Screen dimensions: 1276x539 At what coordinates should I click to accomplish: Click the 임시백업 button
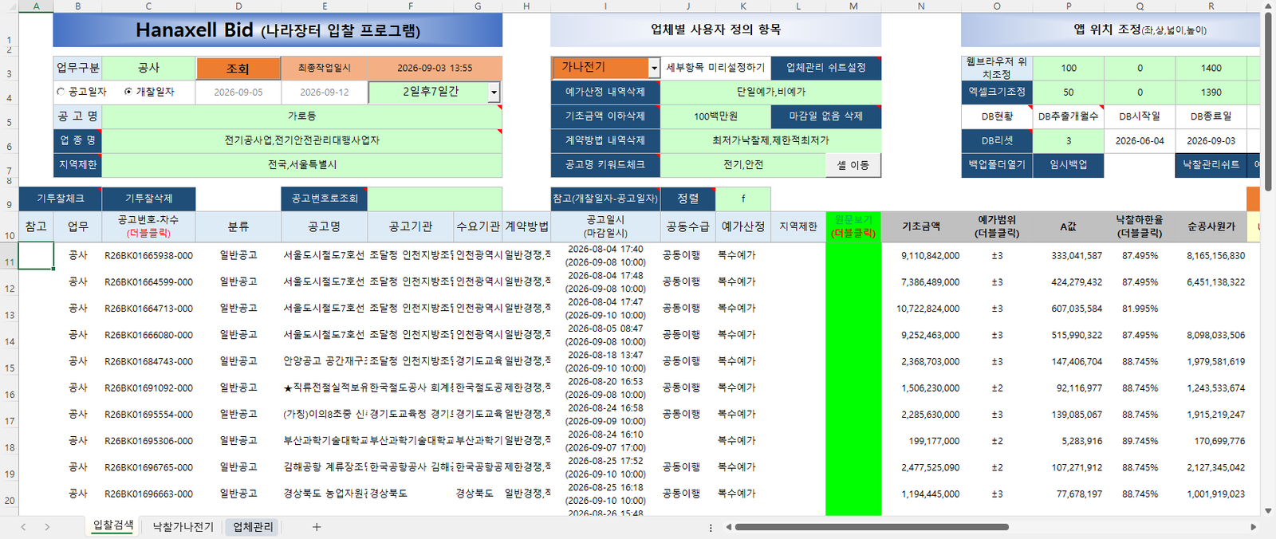tap(1069, 165)
